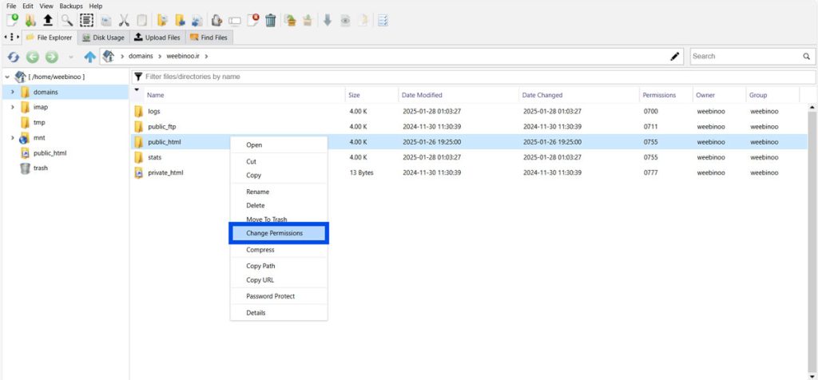Click the new file icon in toolbar
The height and width of the screenshot is (380, 818).
coord(12,21)
